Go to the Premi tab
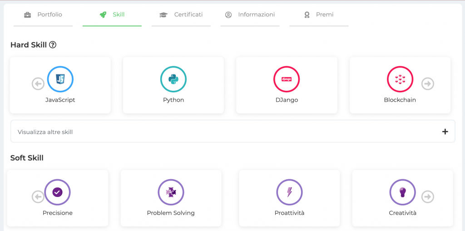The width and height of the screenshot is (465, 231). click(319, 15)
